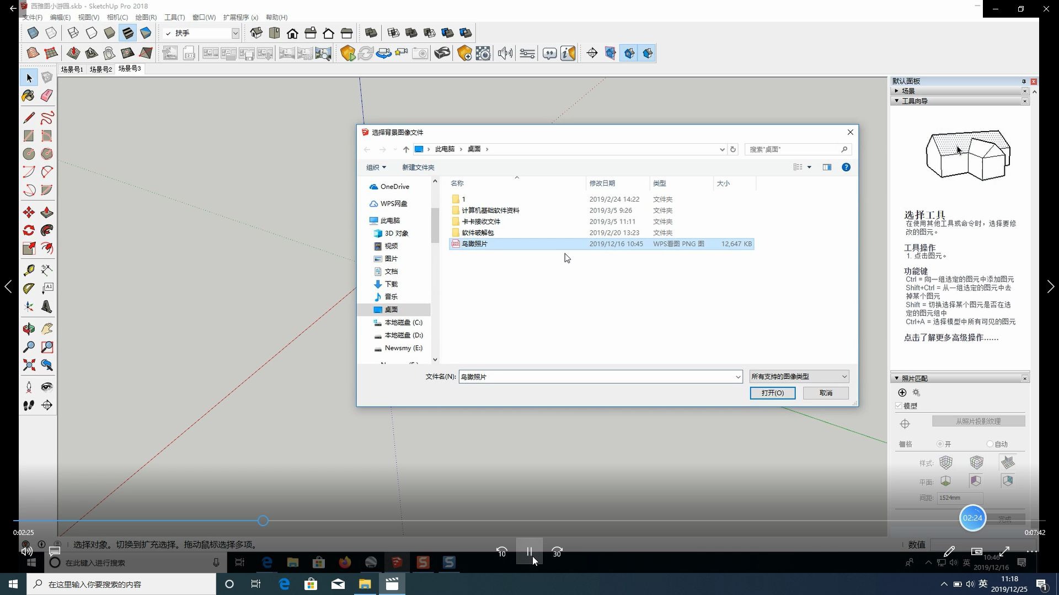Select the 开 grid radio button

tap(940, 444)
